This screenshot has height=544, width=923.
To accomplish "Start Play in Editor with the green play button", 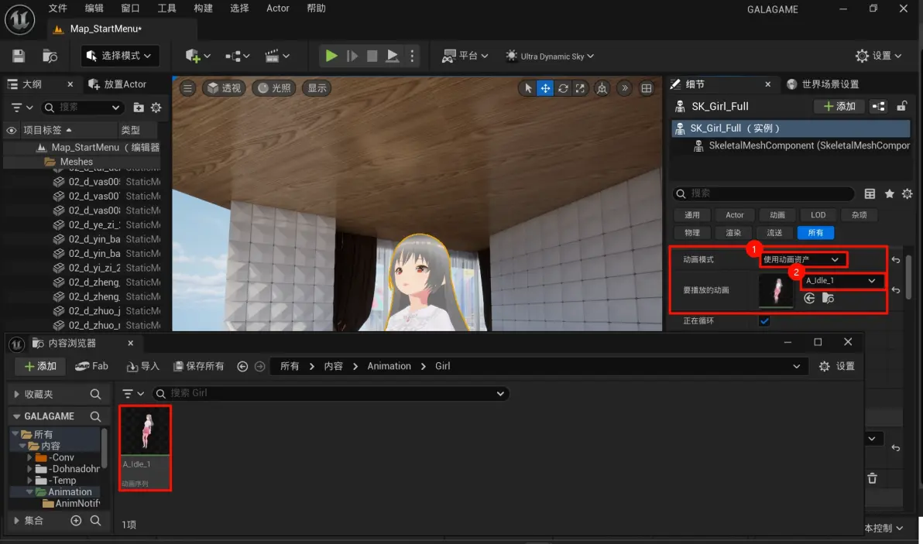I will [331, 56].
